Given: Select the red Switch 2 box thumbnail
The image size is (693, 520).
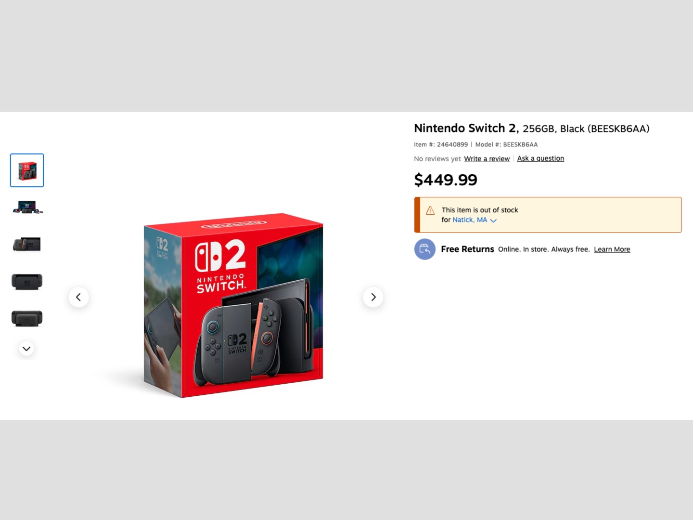Looking at the screenshot, I should point(27,170).
